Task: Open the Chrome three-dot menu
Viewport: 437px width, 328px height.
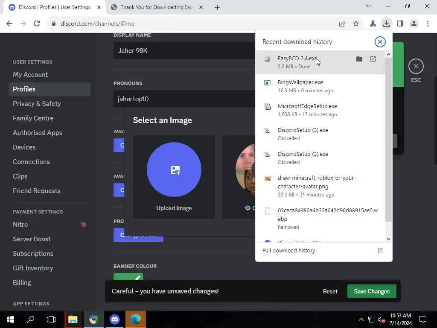Action: point(428,23)
